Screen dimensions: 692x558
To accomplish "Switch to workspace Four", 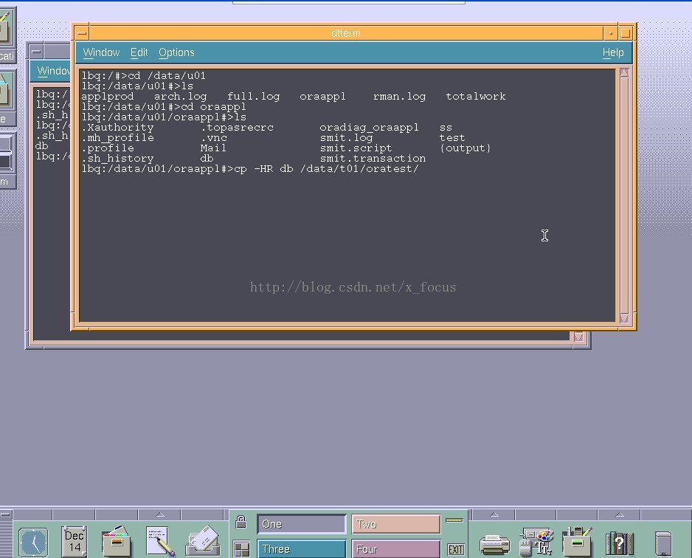I will [396, 548].
